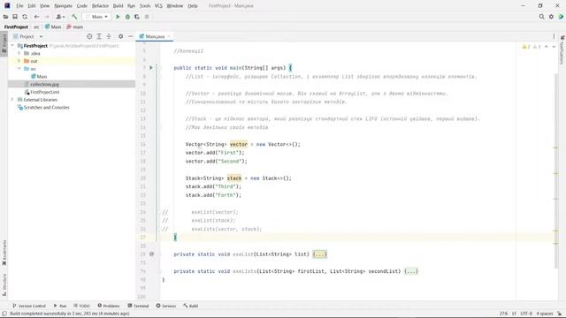Expand the folded exeList method body
566x318 pixels.
pos(319,254)
